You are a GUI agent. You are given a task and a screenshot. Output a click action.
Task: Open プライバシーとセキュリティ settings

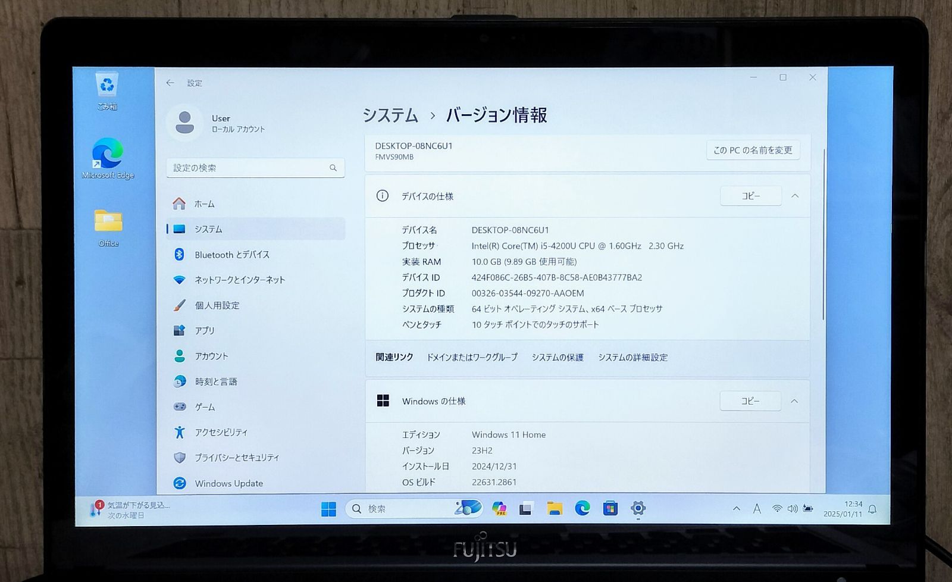coord(237,458)
